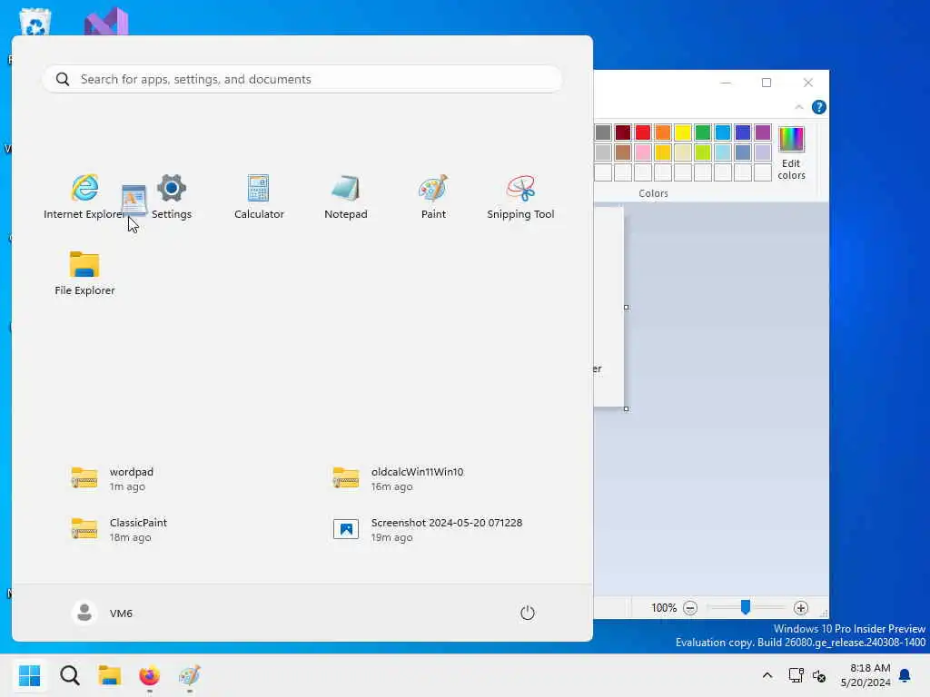This screenshot has width=930, height=697.
Task: Open Firefox from taskbar
Action: (150, 675)
